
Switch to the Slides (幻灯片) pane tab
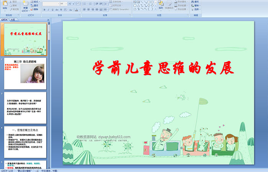(5, 20)
